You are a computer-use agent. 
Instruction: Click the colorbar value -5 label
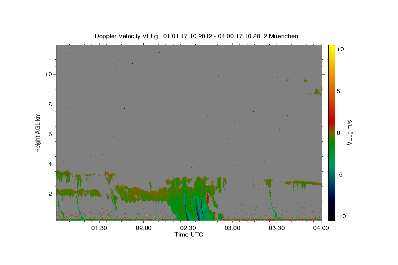[339, 175]
